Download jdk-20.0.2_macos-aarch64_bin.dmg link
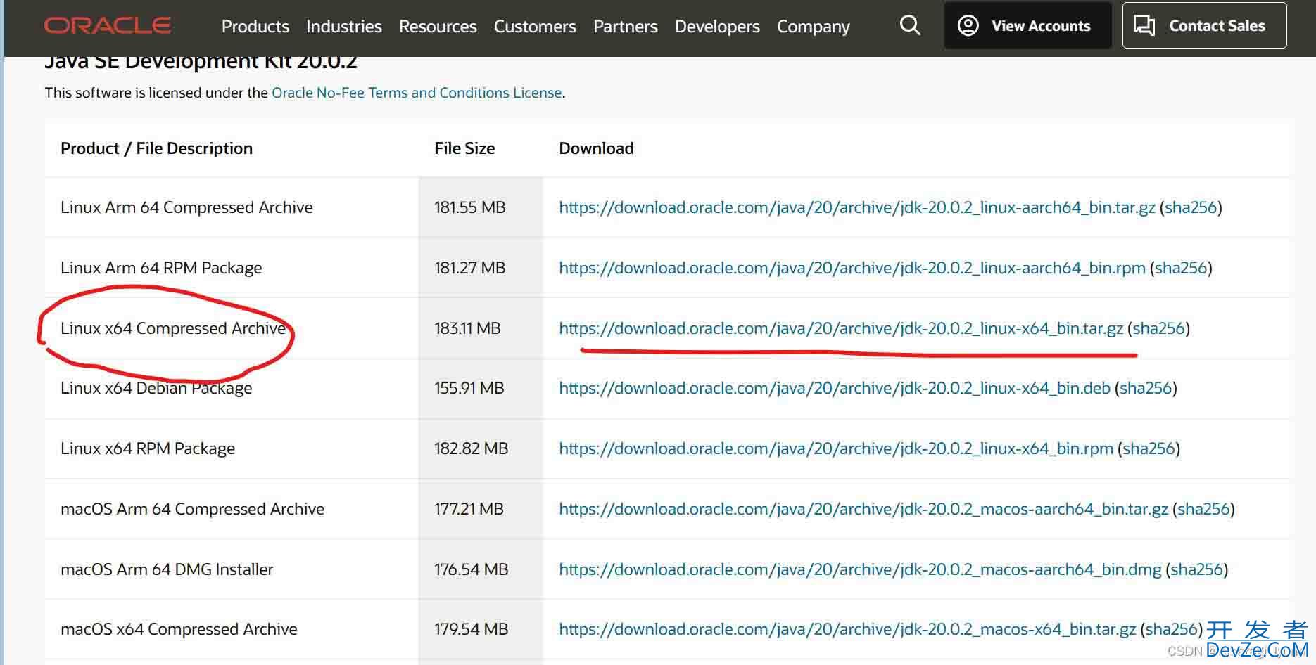The image size is (1316, 665). pos(860,569)
